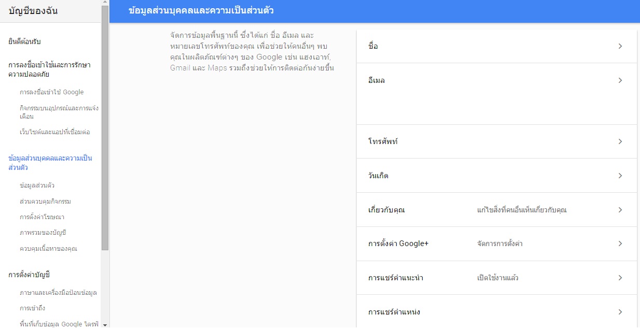
Task: Click the บัญชีของฉัน header title
Action: pyautogui.click(x=33, y=11)
